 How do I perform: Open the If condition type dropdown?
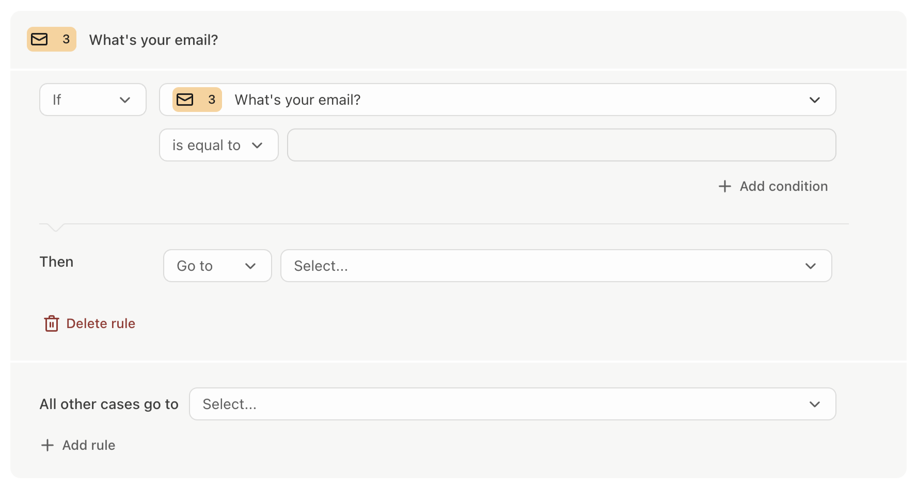click(93, 100)
